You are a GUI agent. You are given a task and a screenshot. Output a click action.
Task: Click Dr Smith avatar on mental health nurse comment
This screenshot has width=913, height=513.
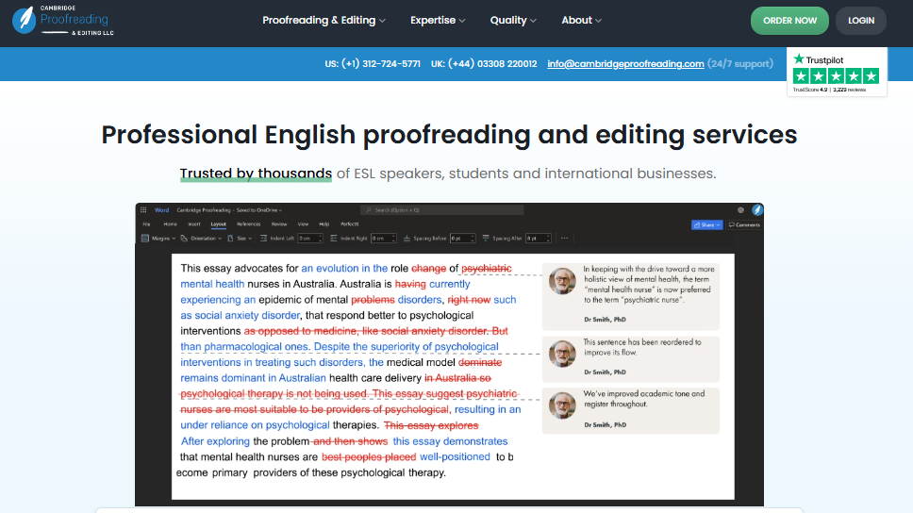click(x=562, y=281)
